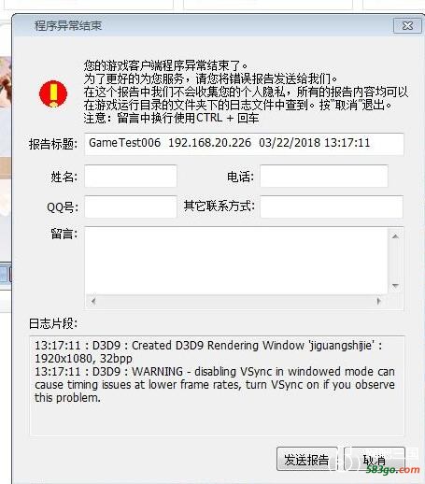This screenshot has width=425, height=484.
Task: Click the 程序异常结束 title bar
Action: [x=203, y=25]
